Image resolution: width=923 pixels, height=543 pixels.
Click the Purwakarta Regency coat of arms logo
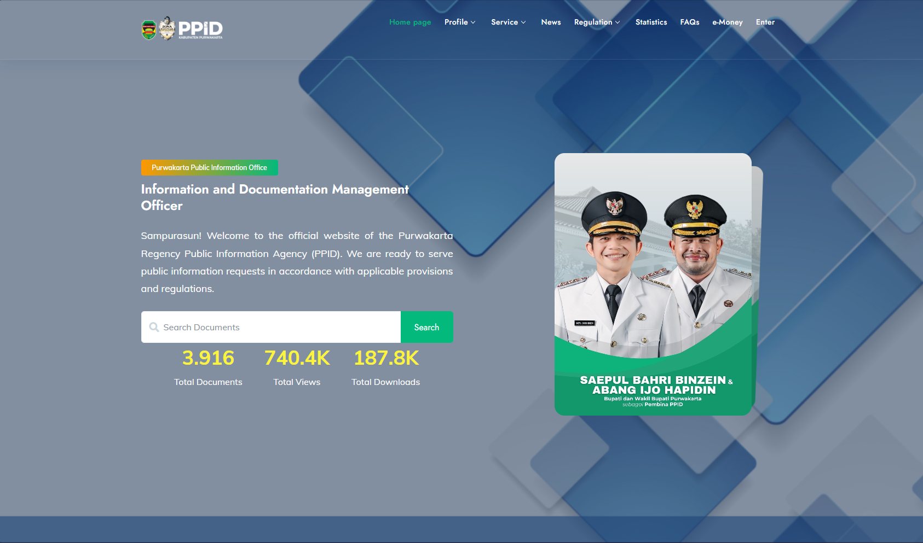coord(148,30)
